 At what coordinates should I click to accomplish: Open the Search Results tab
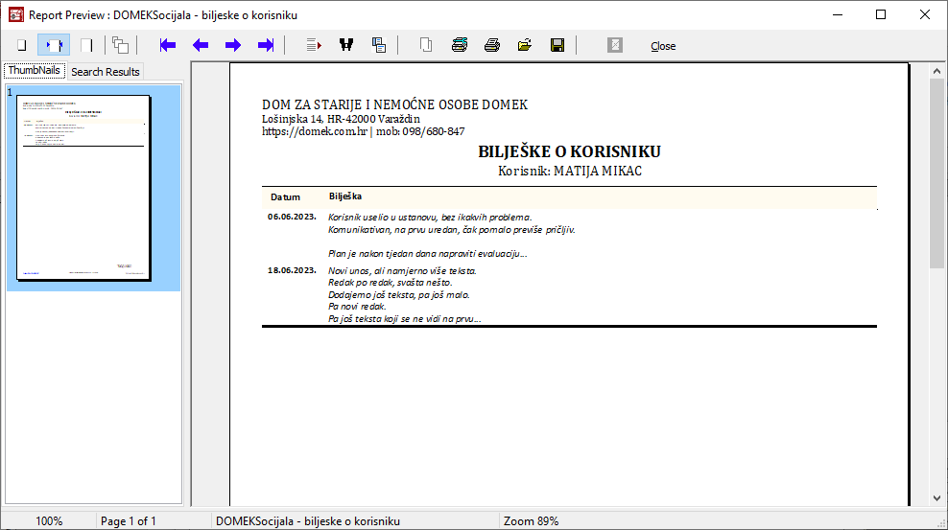tap(106, 72)
